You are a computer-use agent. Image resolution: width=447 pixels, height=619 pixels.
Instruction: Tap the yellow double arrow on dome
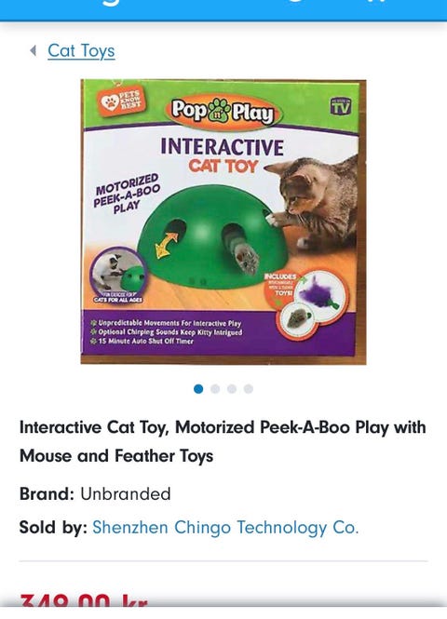click(167, 245)
